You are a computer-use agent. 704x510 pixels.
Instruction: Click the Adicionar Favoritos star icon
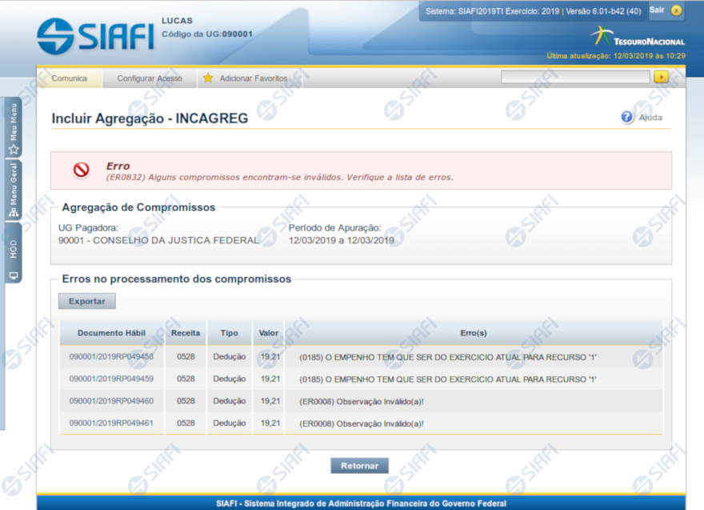coord(208,78)
